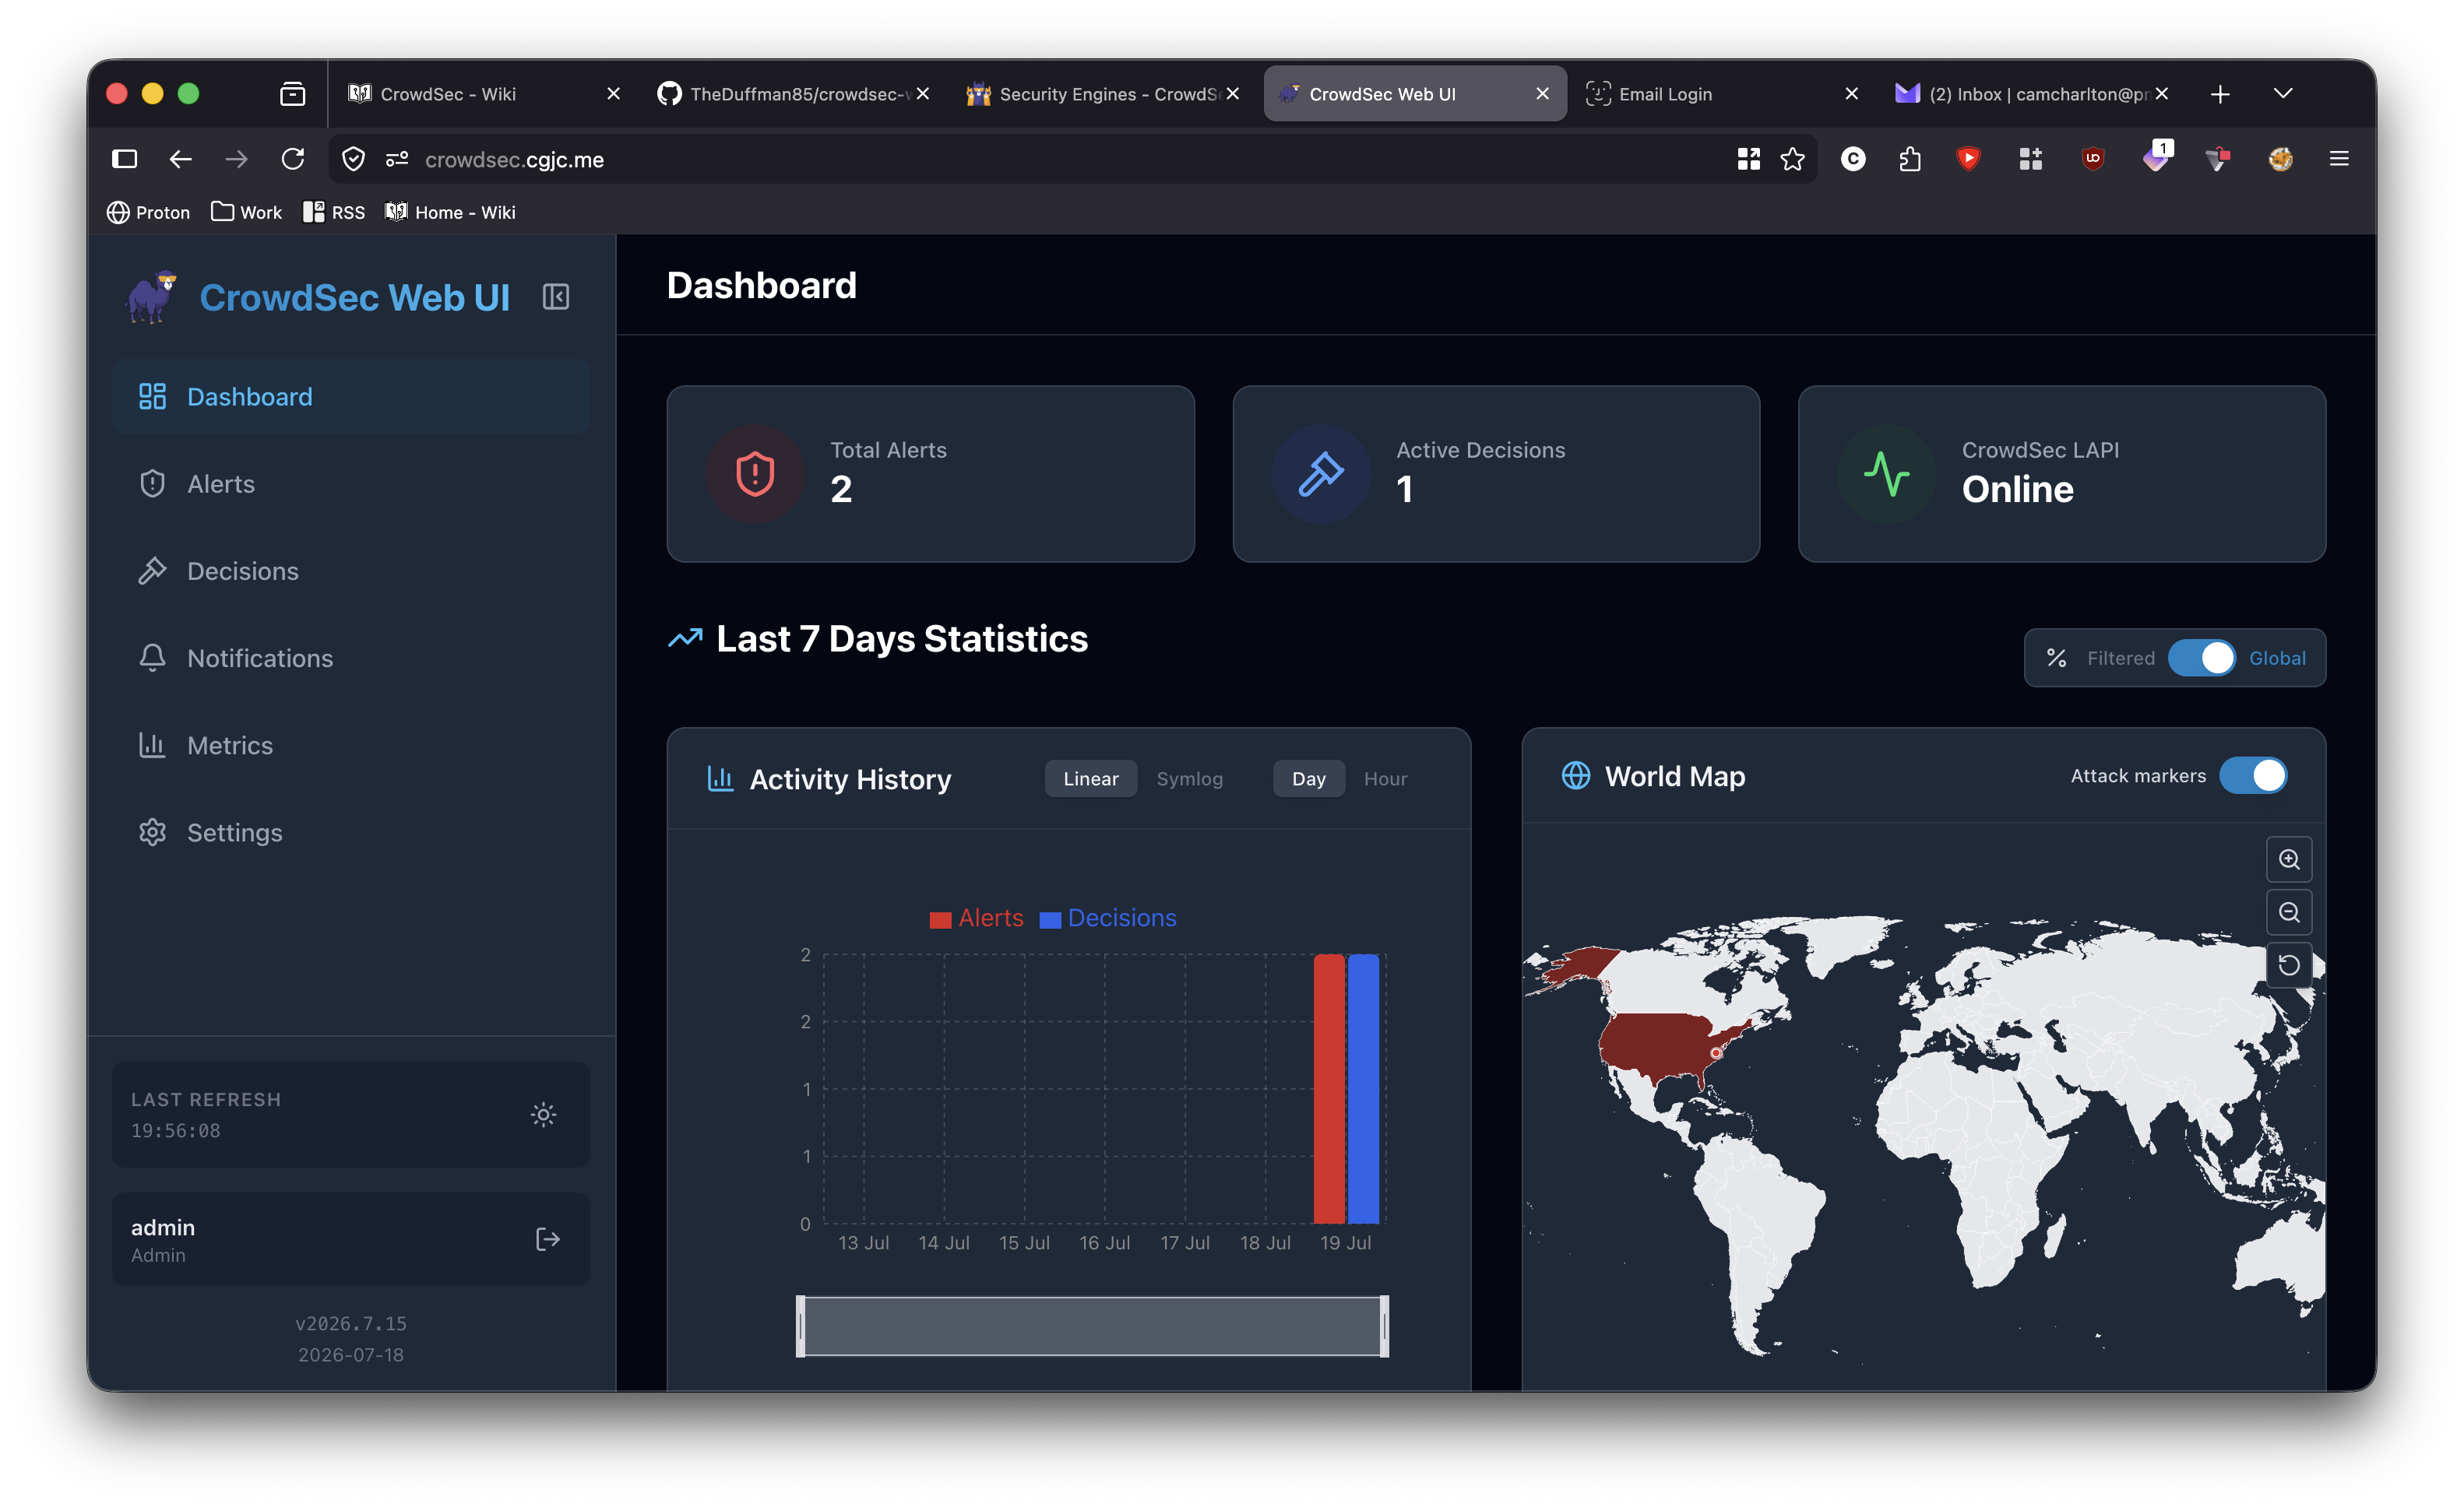2464x1507 pixels.
Task: Open the Proton bookmark
Action: 148,212
